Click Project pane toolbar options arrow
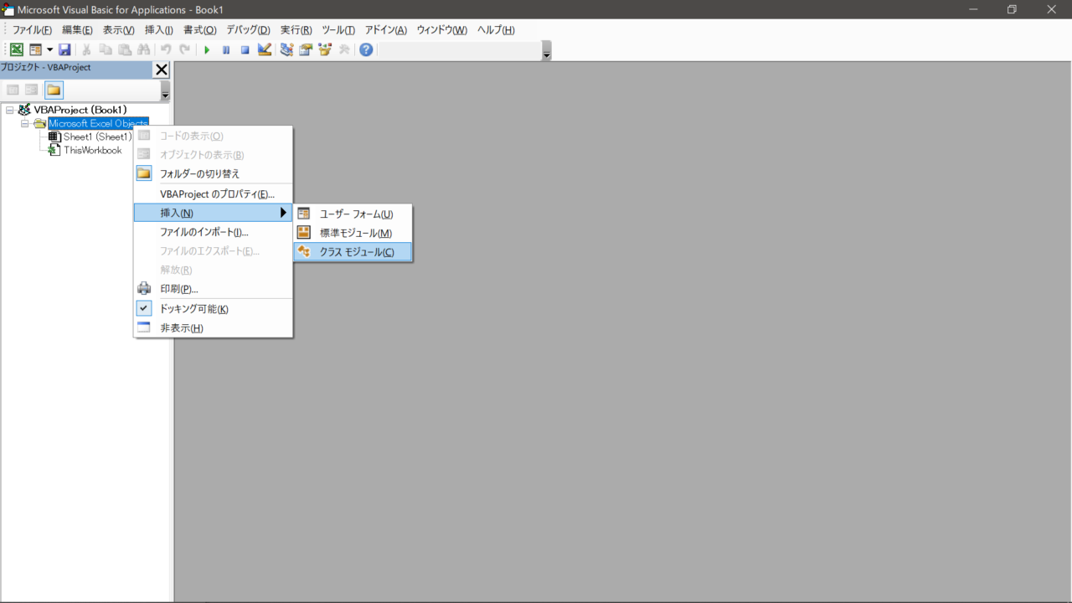 [x=165, y=90]
